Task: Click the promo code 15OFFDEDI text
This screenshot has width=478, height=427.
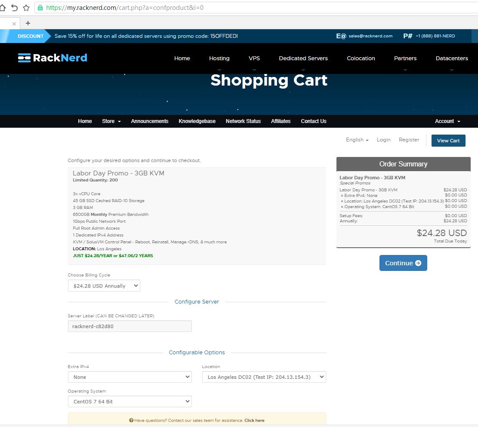Action: tap(224, 36)
